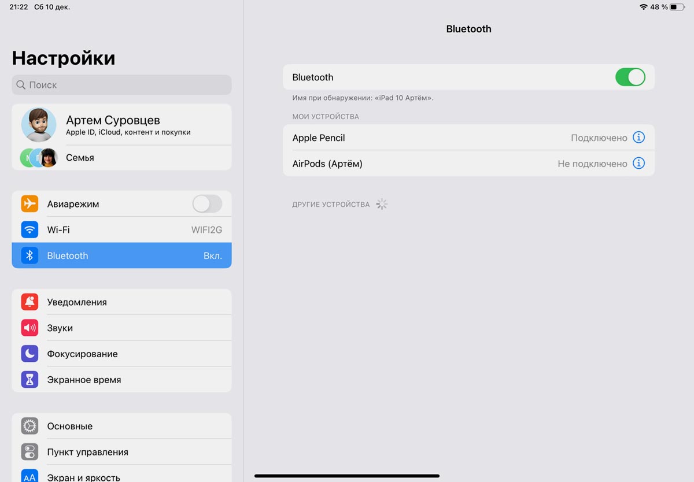Open Пункт управления settings
This screenshot has height=482, width=694.
coord(87,452)
